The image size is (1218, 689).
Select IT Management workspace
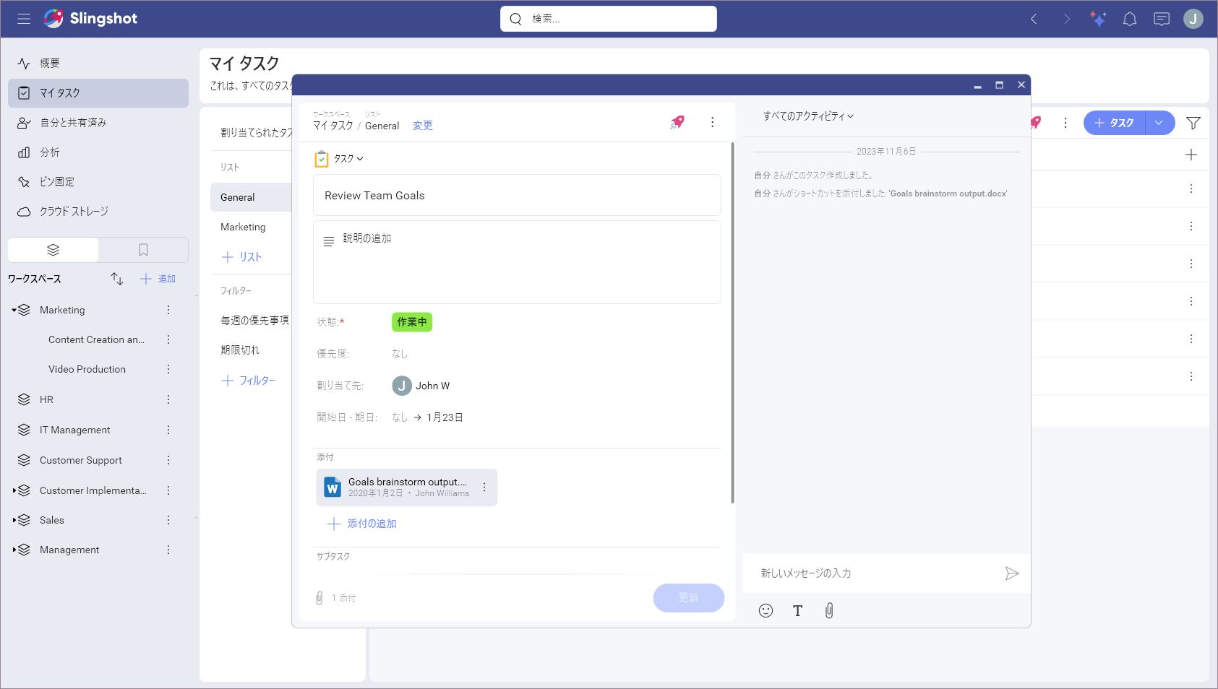(75, 430)
